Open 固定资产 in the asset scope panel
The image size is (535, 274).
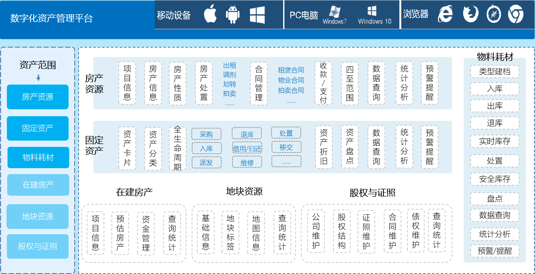point(38,128)
